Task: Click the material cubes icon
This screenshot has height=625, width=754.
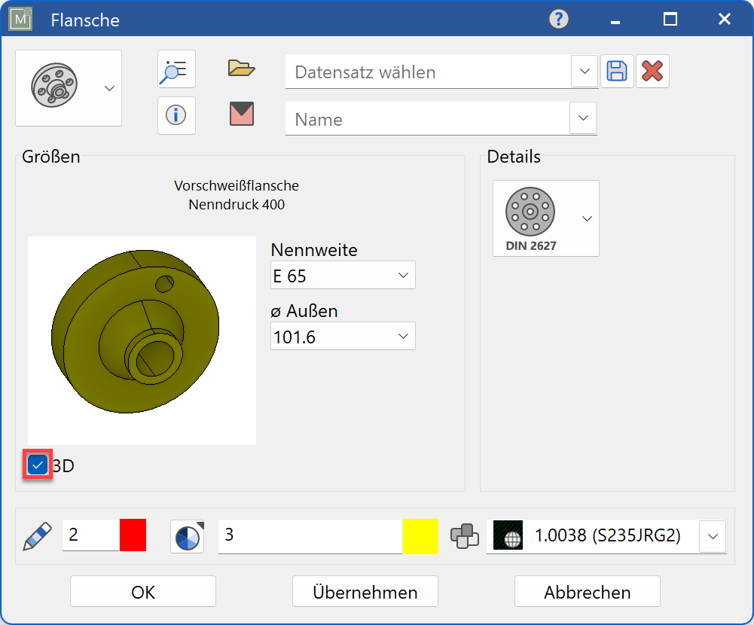Action: pos(465,536)
